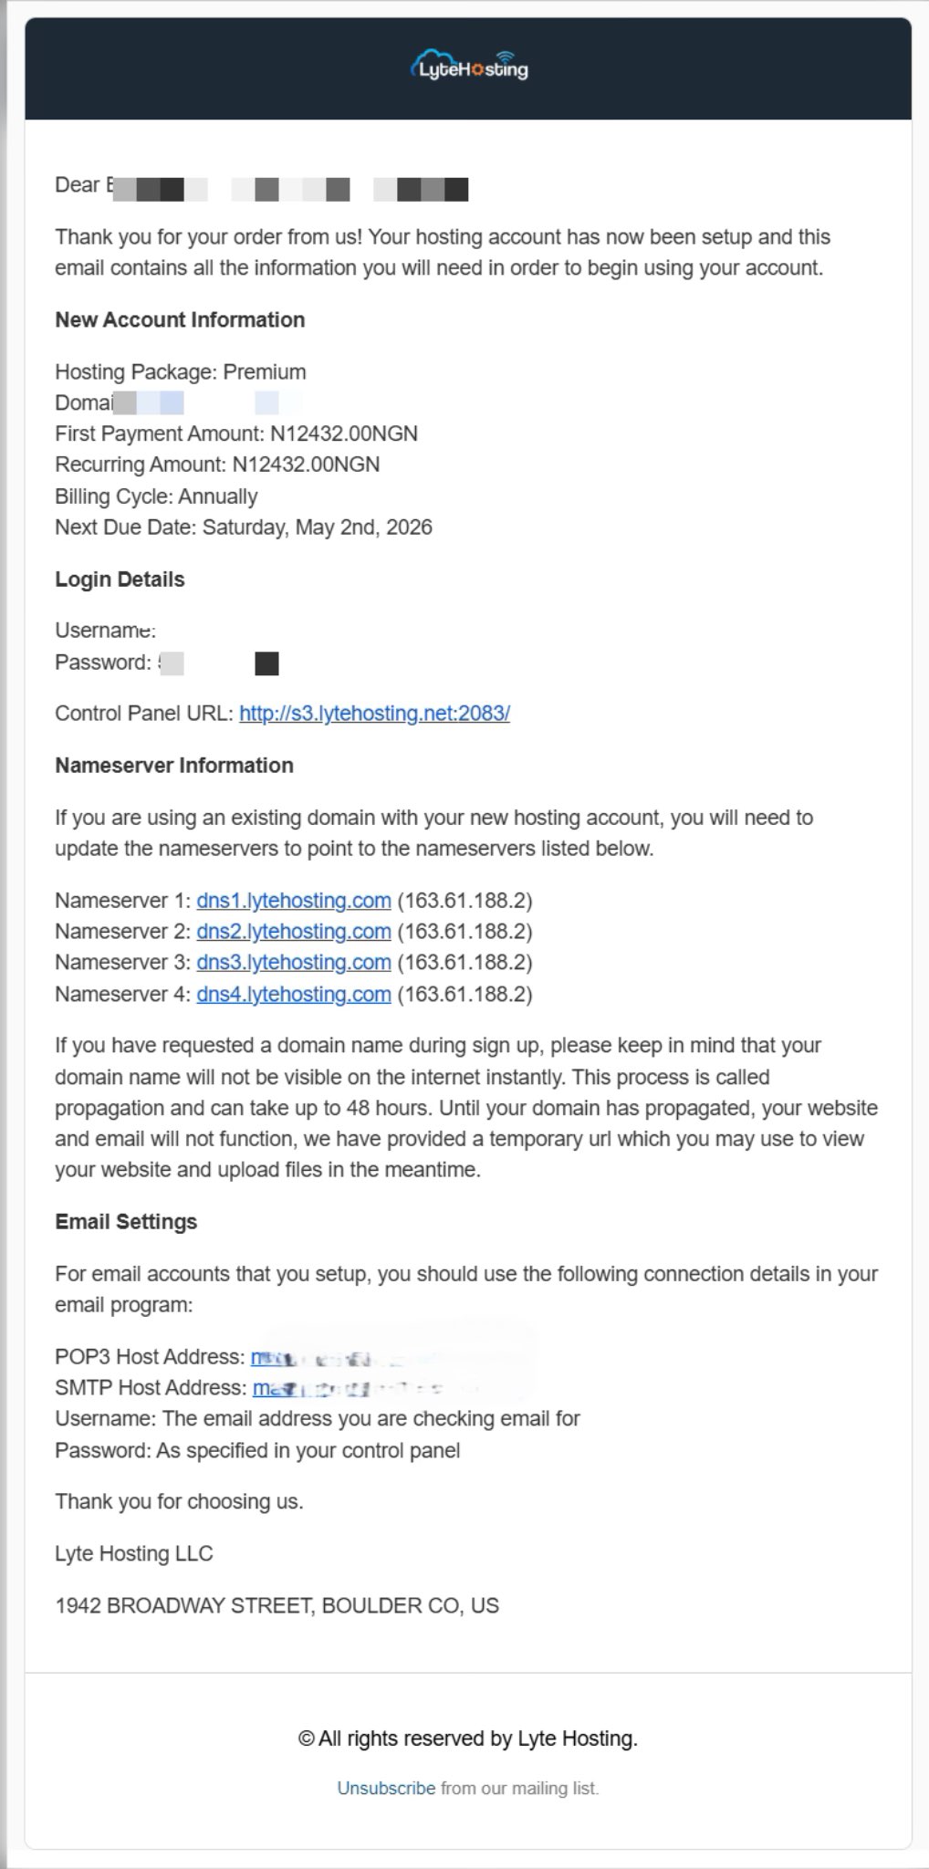Open the Control Panel URL link
Viewport: 929px width, 1869px height.
[374, 714]
